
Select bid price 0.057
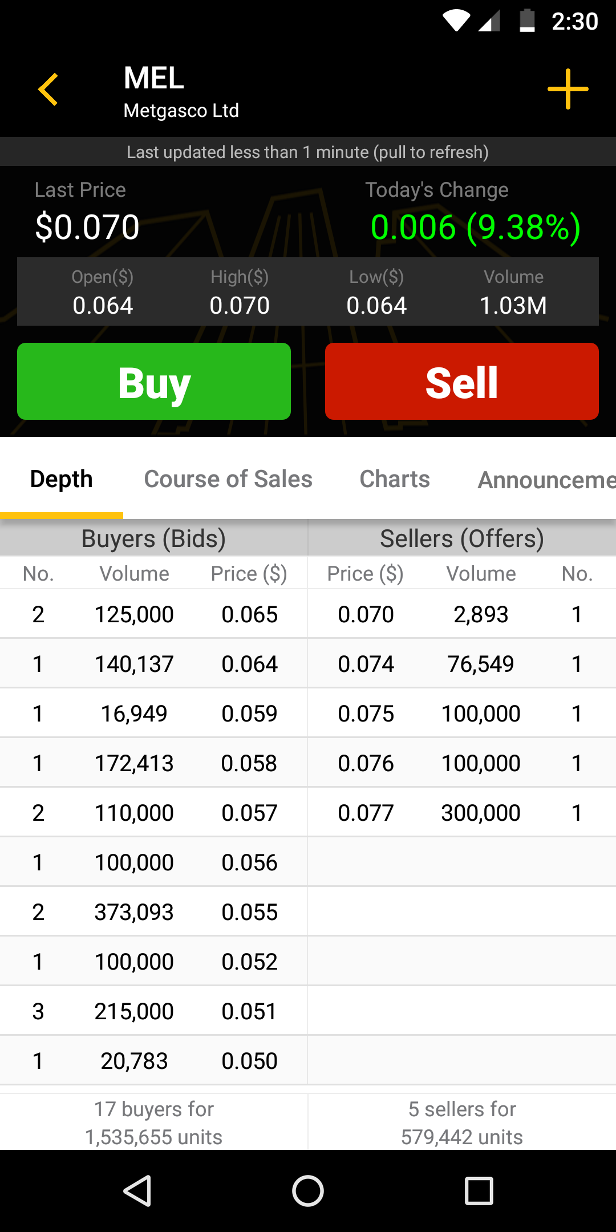click(x=250, y=813)
